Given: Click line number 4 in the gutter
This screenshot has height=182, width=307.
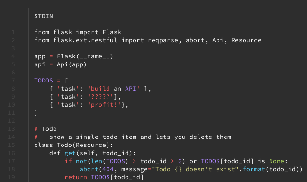Looking at the screenshot, I should click(13, 56).
